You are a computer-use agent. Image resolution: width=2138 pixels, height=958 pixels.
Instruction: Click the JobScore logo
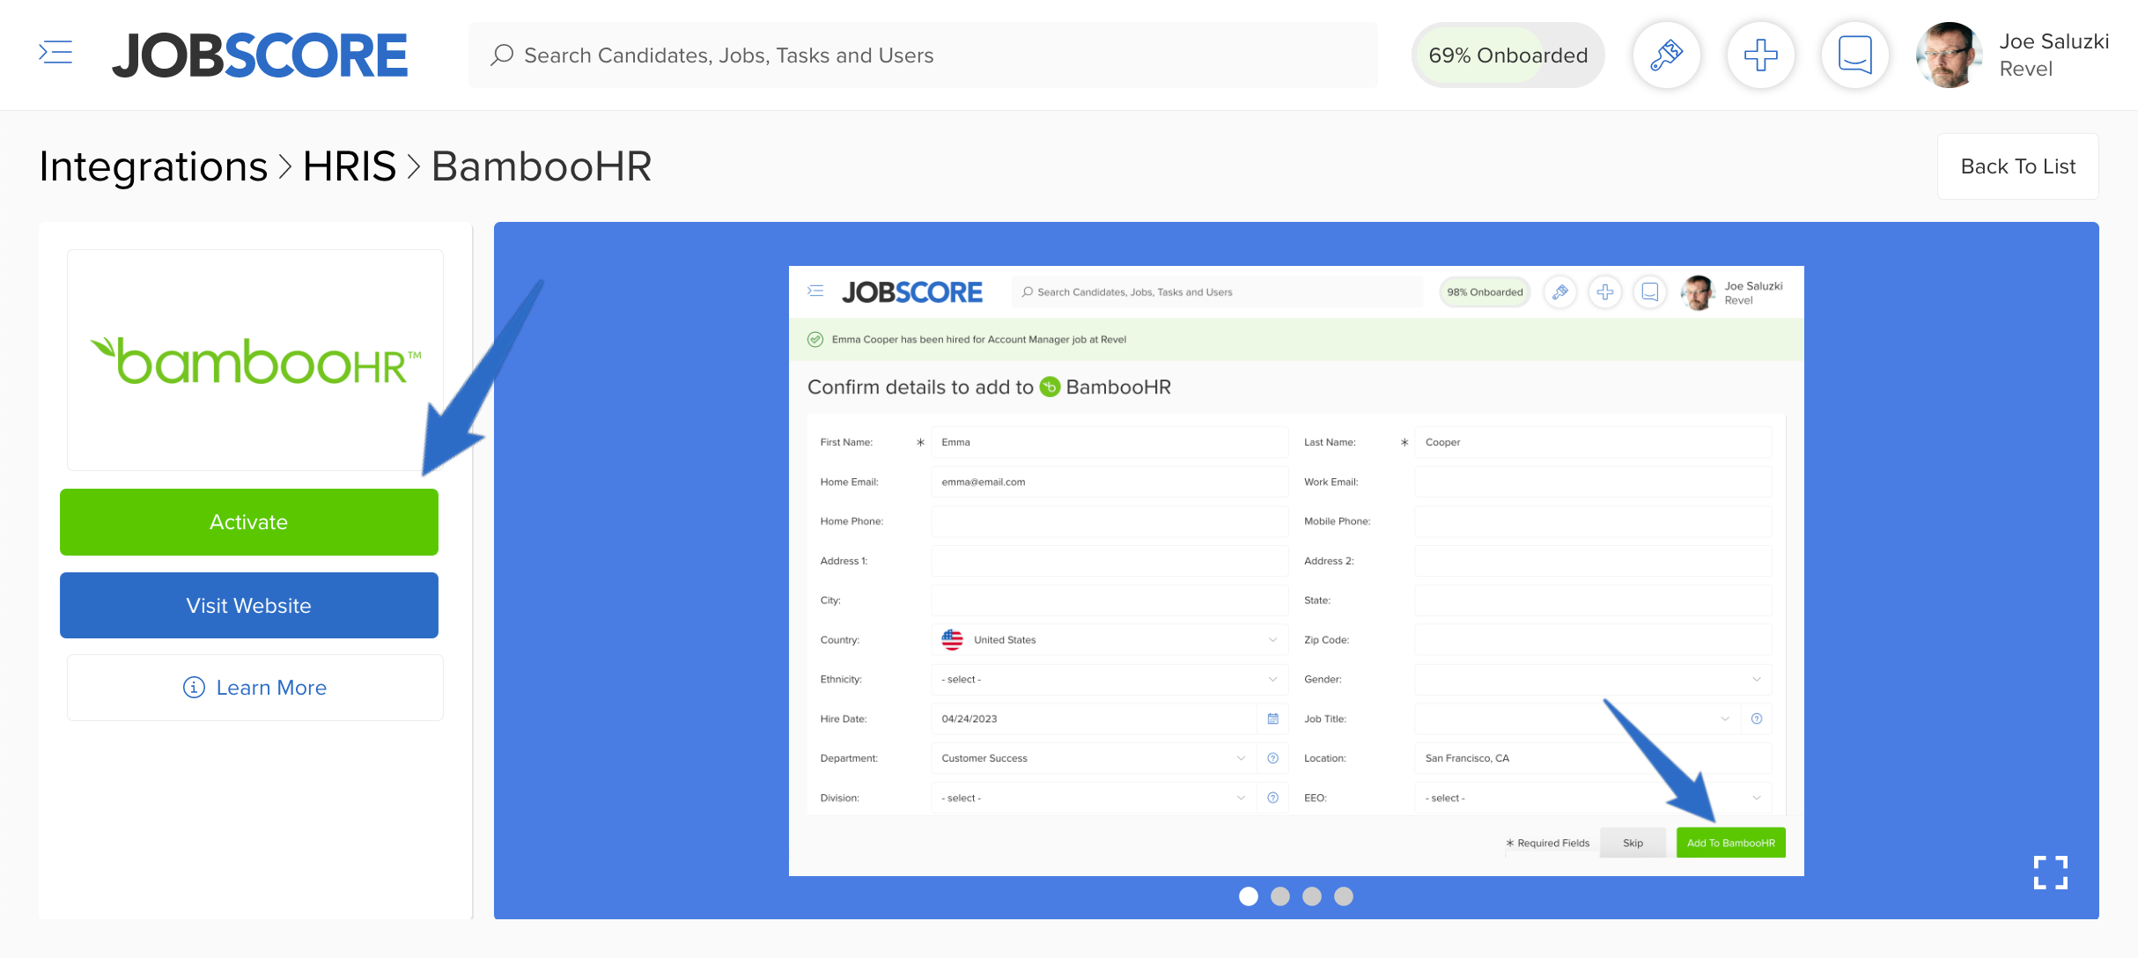tap(260, 55)
